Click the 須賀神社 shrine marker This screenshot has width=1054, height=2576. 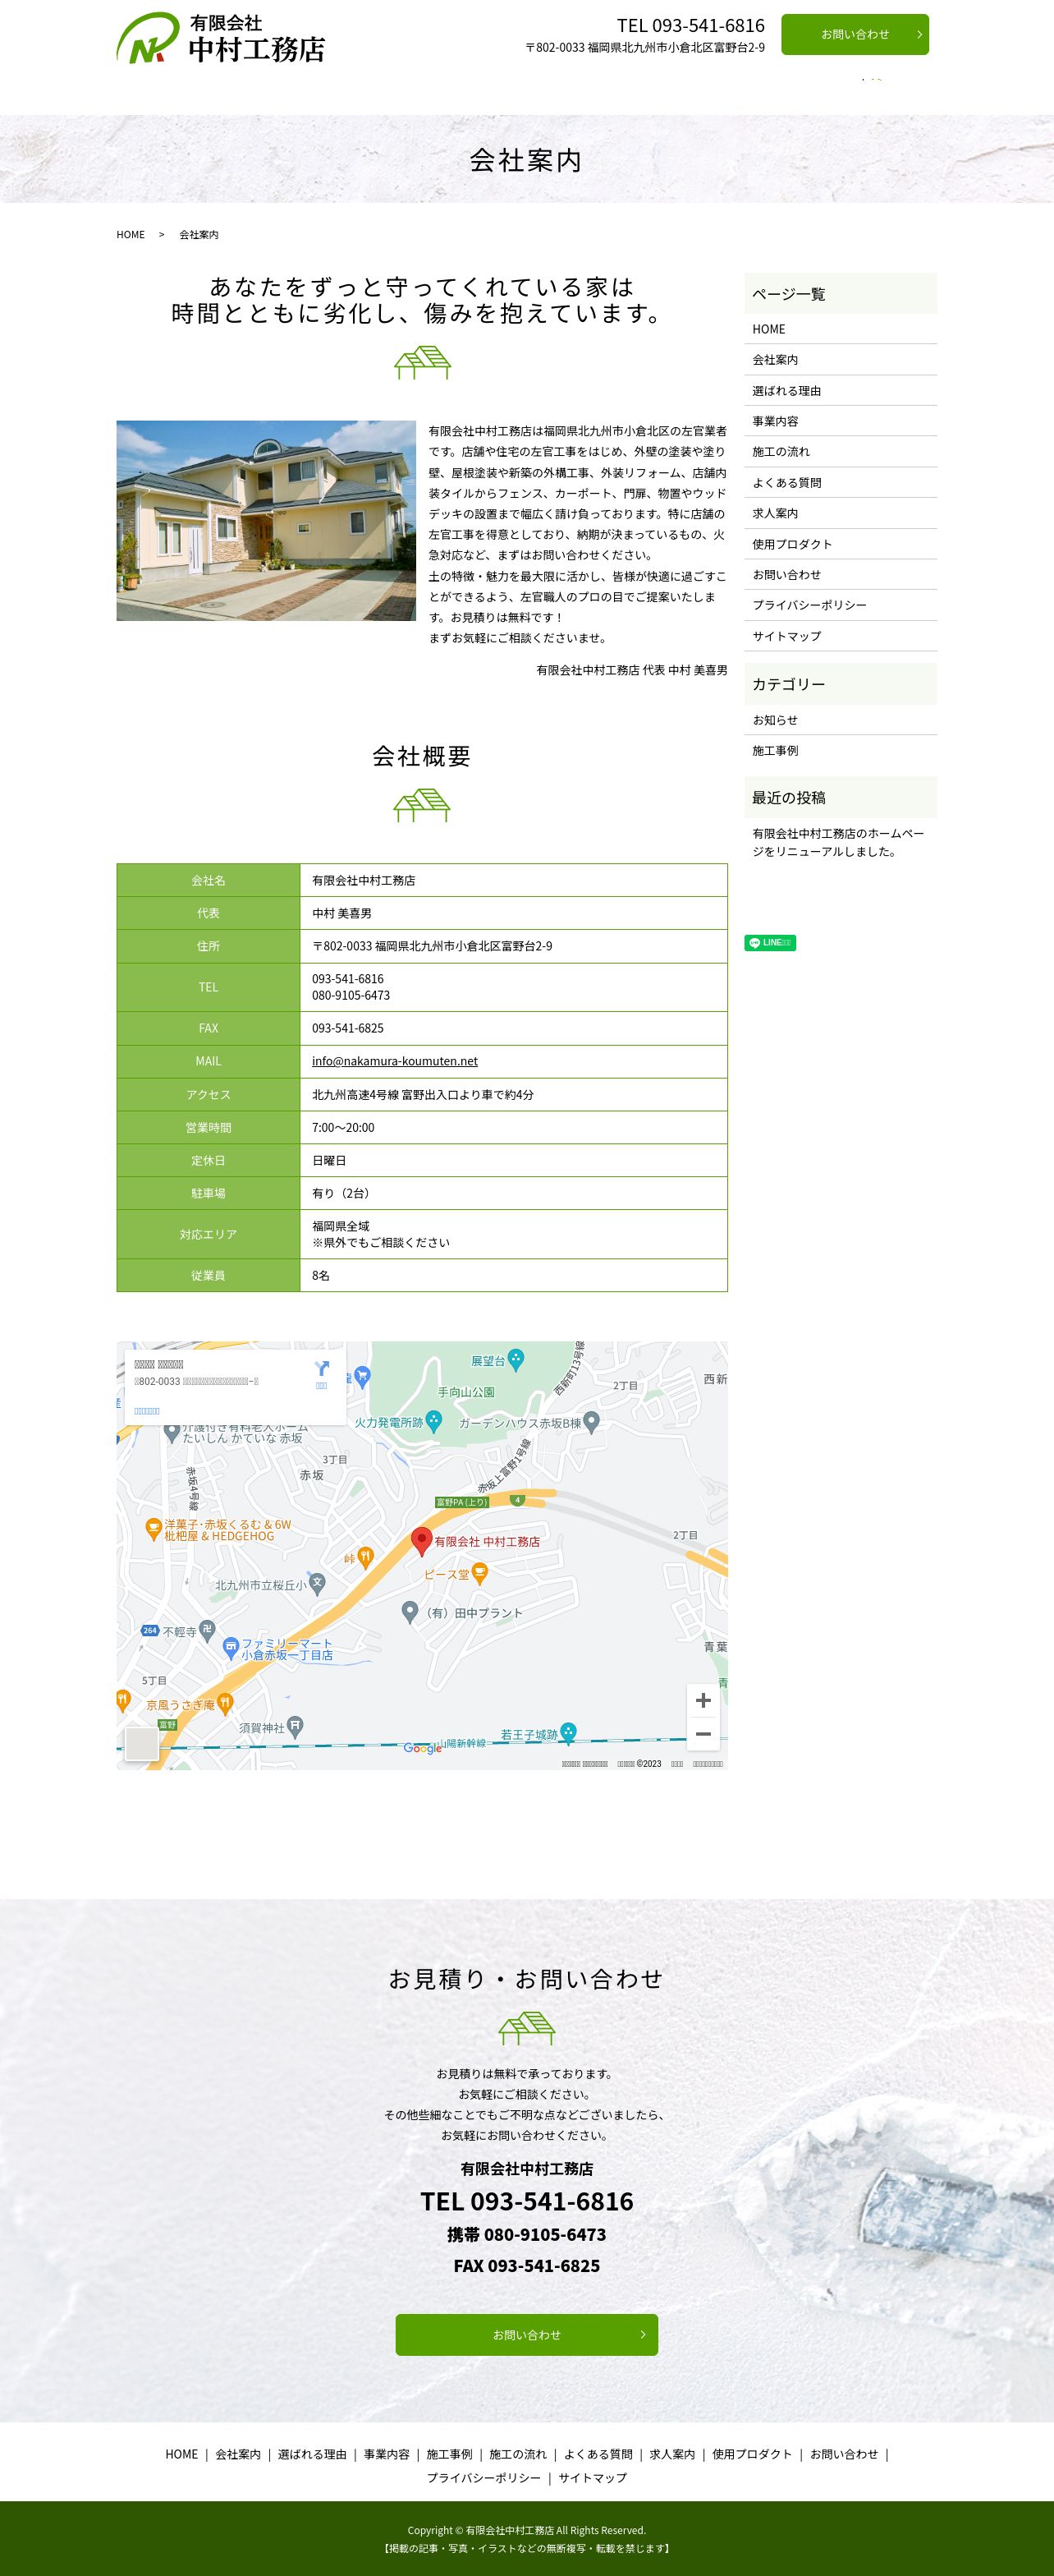click(x=296, y=1725)
